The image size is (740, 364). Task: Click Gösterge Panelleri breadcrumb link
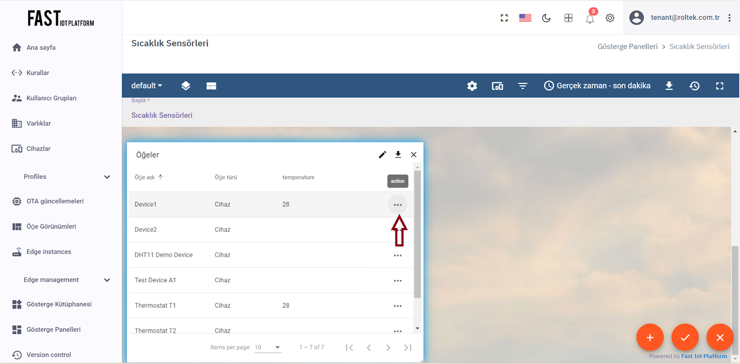tap(628, 47)
